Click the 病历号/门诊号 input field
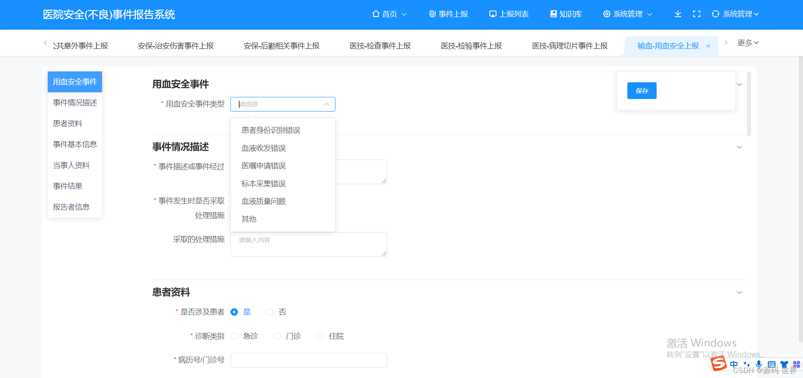803x378 pixels. pos(309,360)
